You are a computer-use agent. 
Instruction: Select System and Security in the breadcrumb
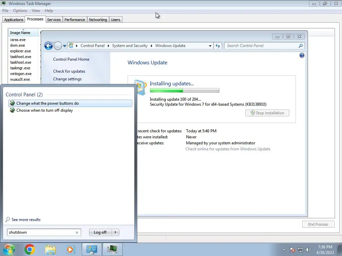pos(130,46)
